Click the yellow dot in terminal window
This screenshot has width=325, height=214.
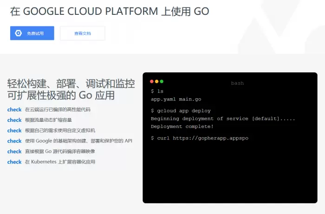pyautogui.click(x=156, y=82)
